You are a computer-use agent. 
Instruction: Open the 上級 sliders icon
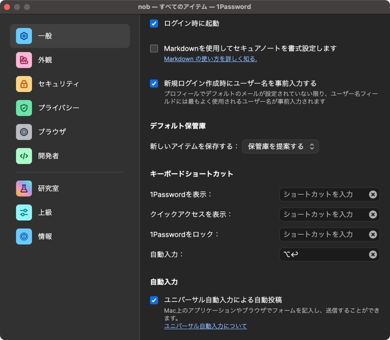pyautogui.click(x=23, y=212)
